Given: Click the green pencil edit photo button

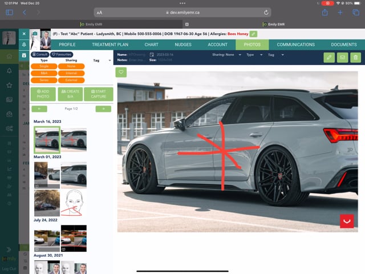Looking at the screenshot, I should point(329,57).
